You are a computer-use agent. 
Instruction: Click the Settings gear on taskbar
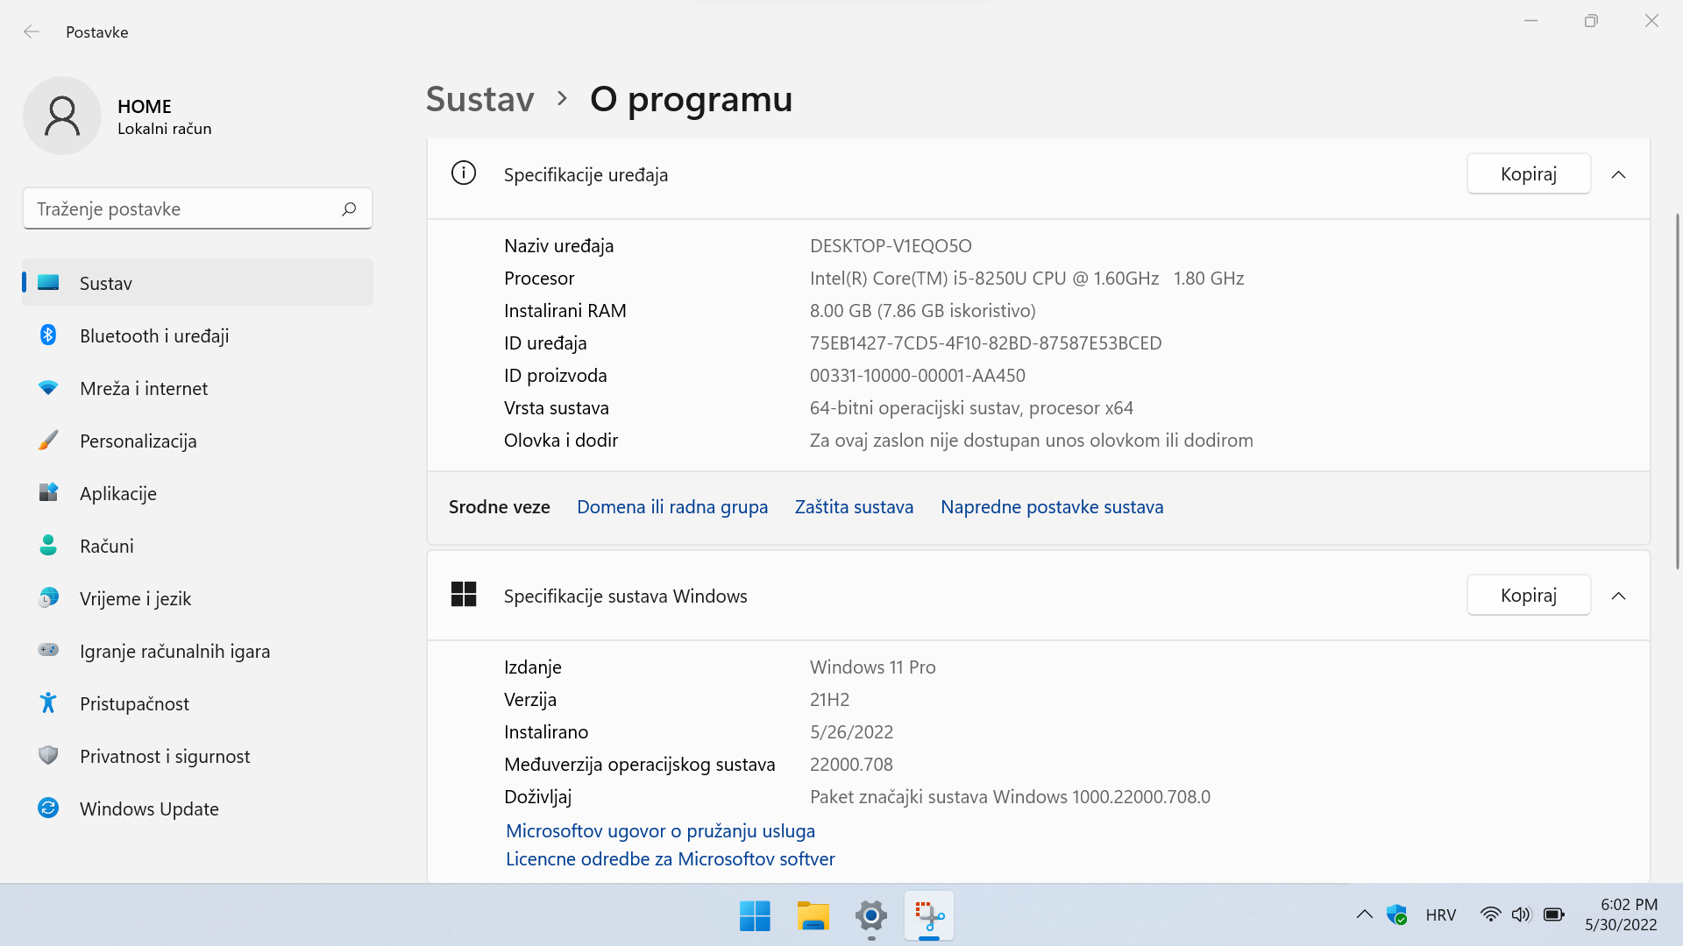tap(870, 916)
